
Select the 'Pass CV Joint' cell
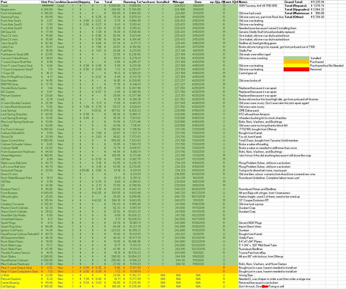click(20, 36)
